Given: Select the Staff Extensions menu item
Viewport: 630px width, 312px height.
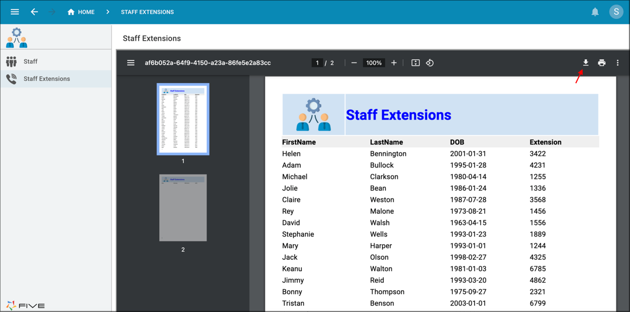Looking at the screenshot, I should pyautogui.click(x=47, y=79).
